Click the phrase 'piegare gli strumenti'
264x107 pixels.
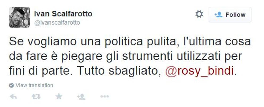[x=117, y=57]
